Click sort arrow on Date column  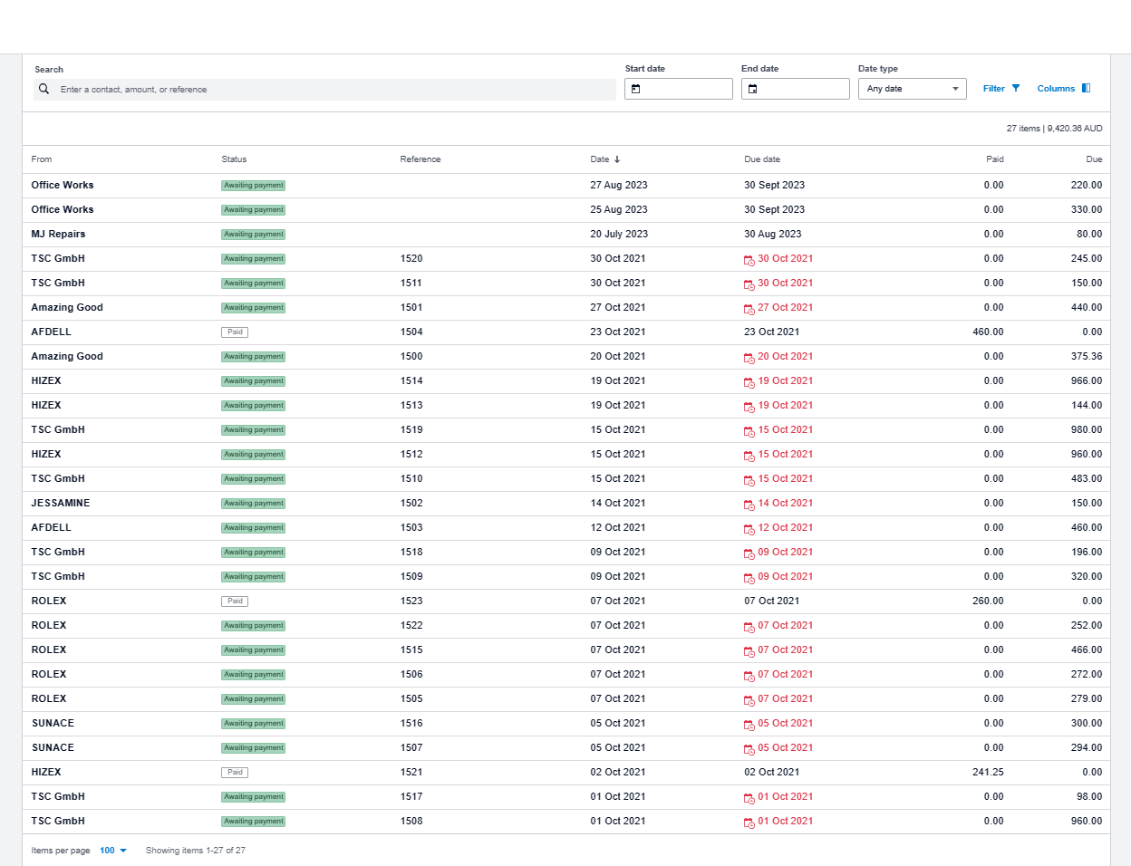(617, 159)
